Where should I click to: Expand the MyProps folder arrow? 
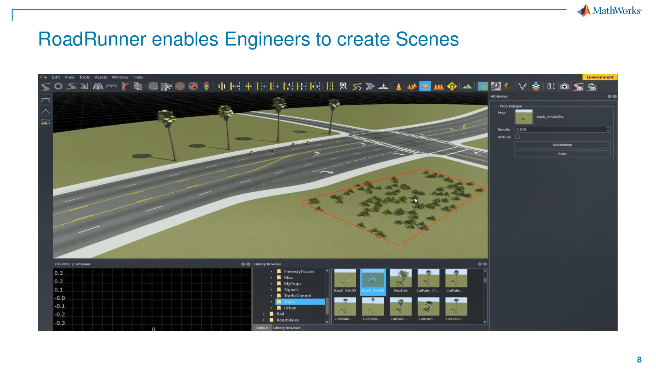pyautogui.click(x=271, y=284)
